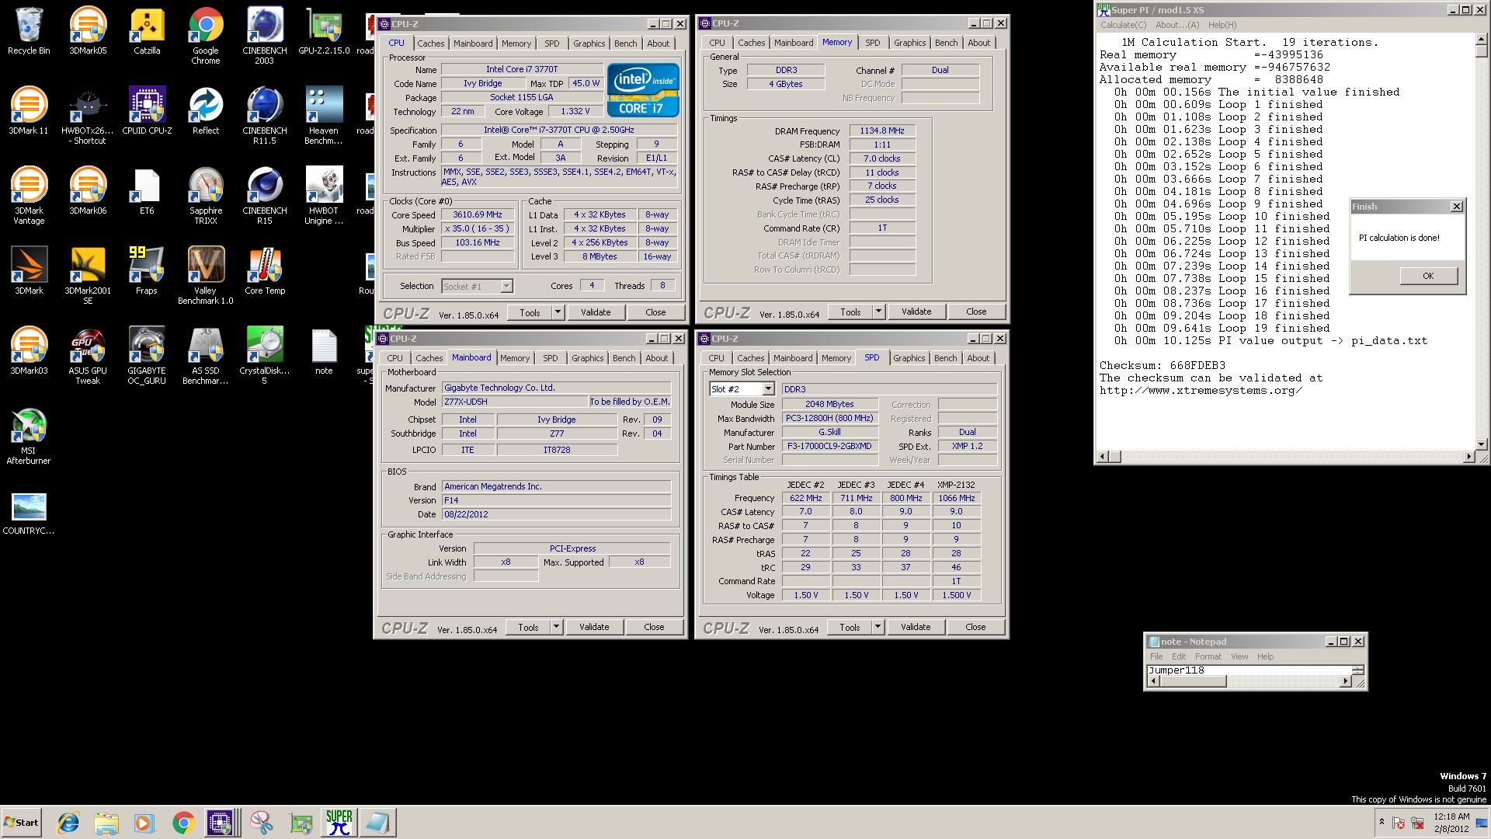Click Validate in the SPD window
1491x839 pixels.
pos(916,627)
